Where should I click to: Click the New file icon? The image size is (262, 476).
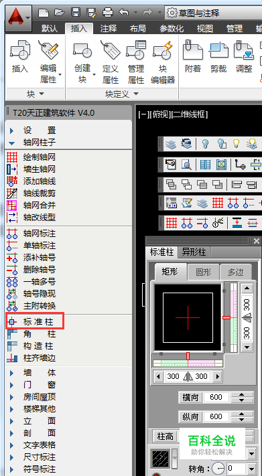point(43,13)
